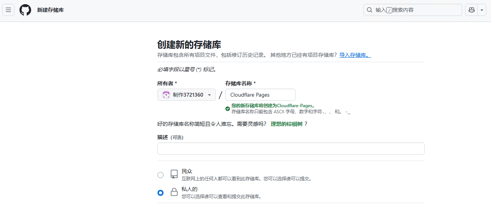Click the magnifier icon in search bar
Screen dimensions: 491x208
[370, 10]
